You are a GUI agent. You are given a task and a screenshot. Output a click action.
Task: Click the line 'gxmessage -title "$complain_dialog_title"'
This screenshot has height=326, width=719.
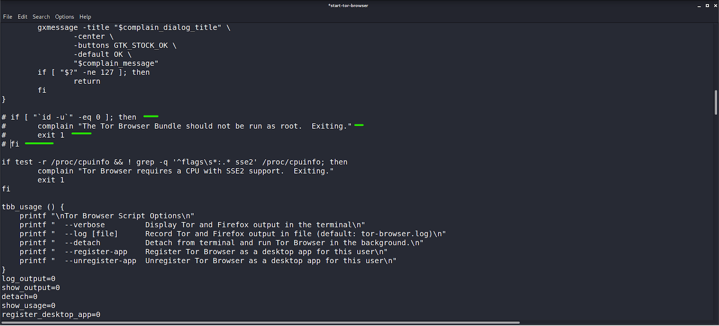tap(134, 27)
